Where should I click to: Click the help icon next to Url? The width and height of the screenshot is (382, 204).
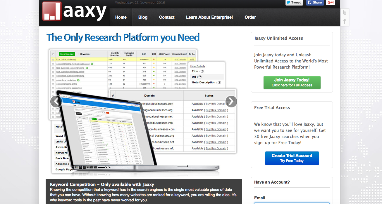coord(200,77)
